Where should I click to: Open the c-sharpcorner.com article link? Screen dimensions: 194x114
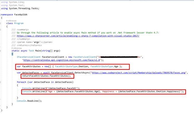point(78,36)
